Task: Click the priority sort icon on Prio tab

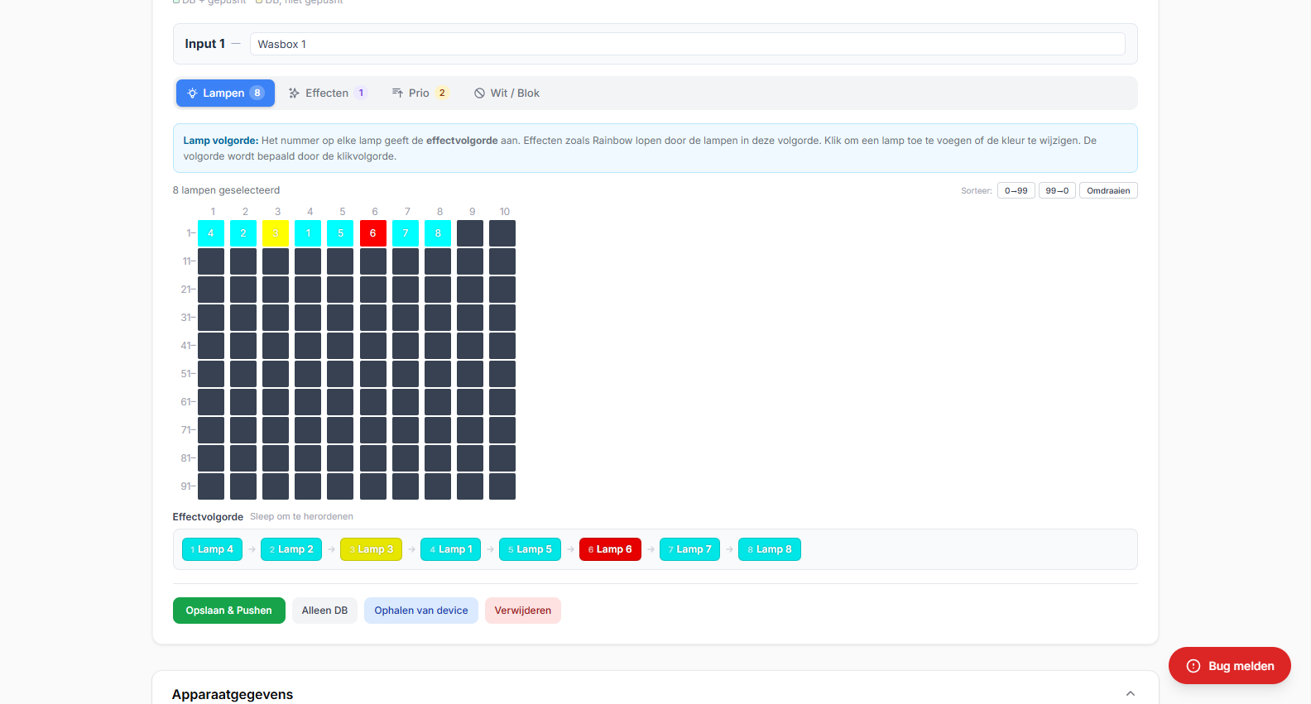Action: [397, 93]
